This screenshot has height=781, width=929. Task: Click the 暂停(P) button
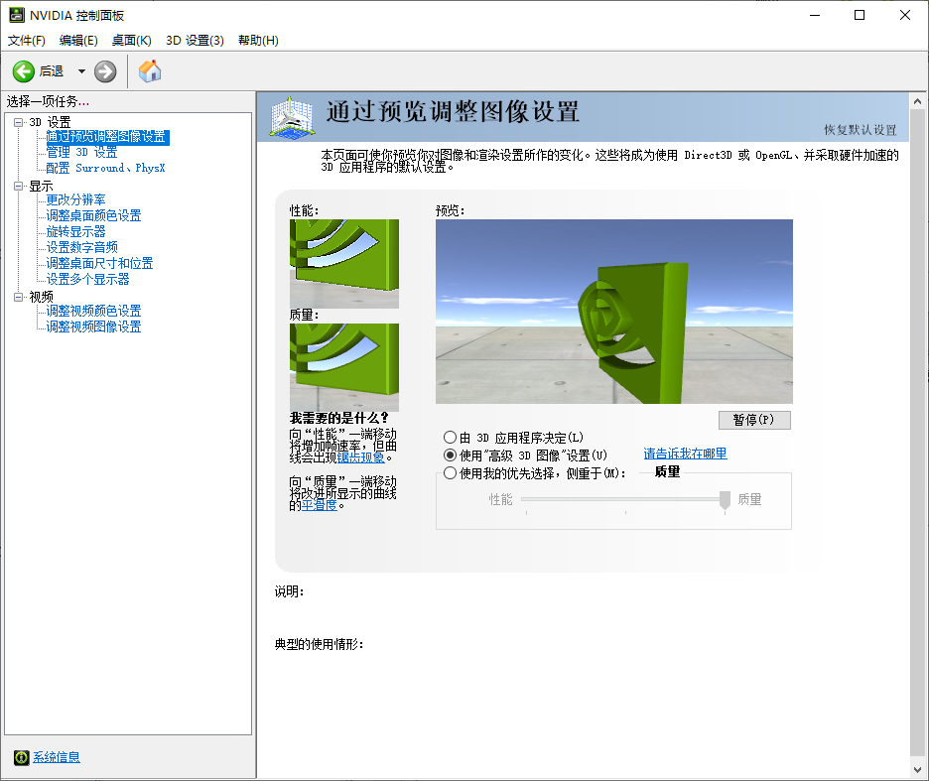pos(754,420)
